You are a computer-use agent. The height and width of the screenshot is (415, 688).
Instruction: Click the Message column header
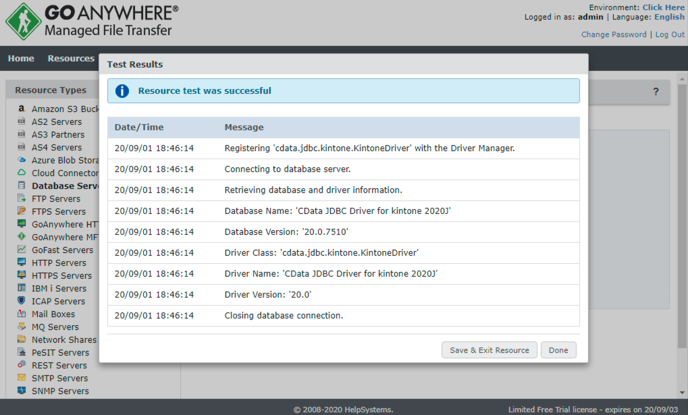point(244,128)
